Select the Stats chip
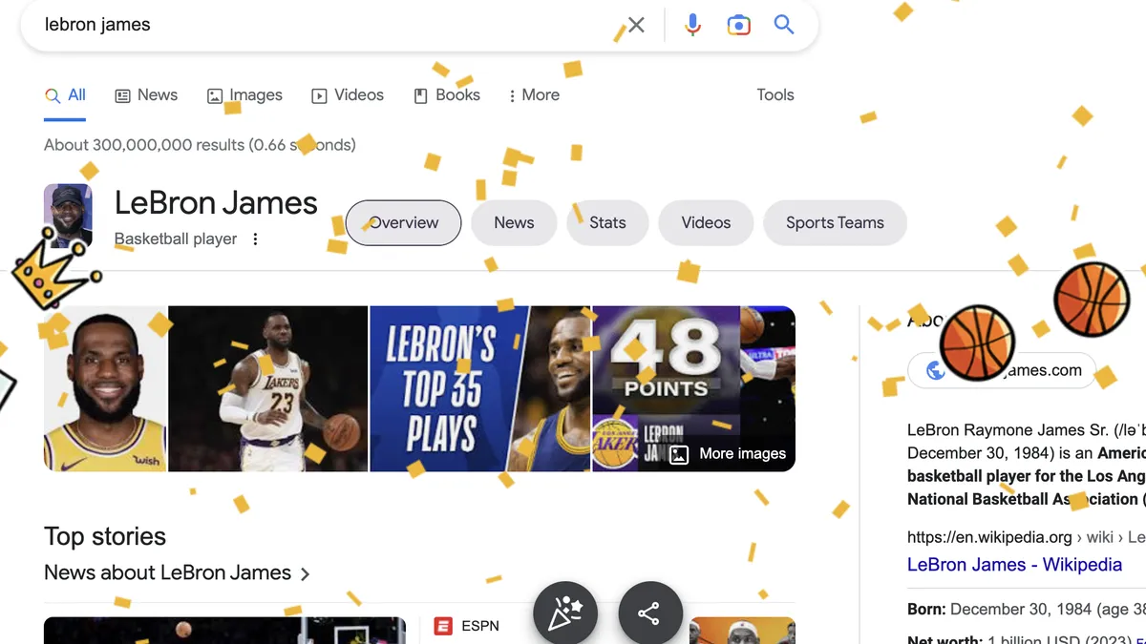Screen dimensions: 1146x644 click(607, 223)
